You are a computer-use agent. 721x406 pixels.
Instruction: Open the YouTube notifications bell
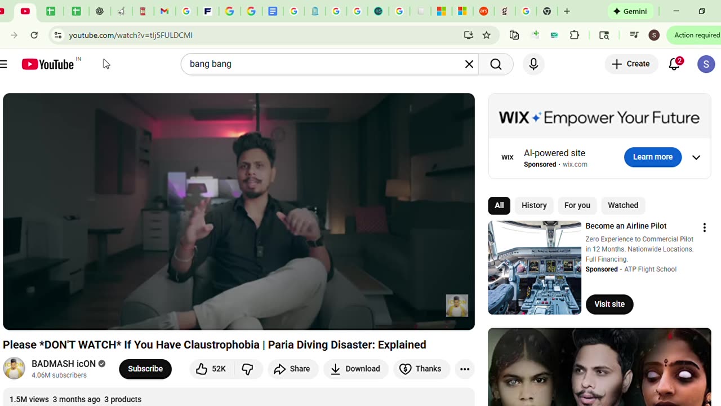click(675, 64)
